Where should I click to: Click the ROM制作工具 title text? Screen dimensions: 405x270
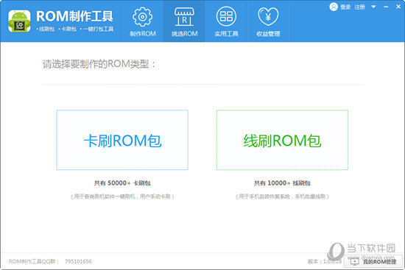pos(74,16)
